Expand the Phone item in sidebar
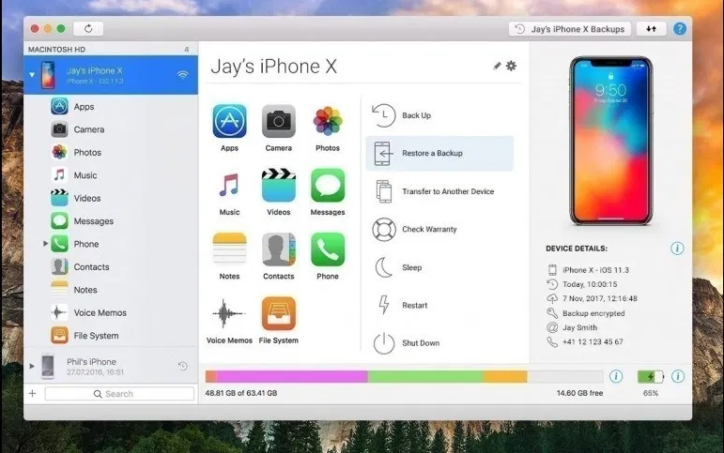This screenshot has width=724, height=453. (x=45, y=244)
